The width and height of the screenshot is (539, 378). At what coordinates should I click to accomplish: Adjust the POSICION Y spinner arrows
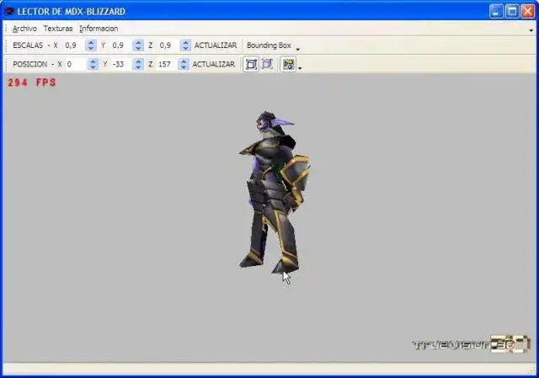(x=138, y=64)
